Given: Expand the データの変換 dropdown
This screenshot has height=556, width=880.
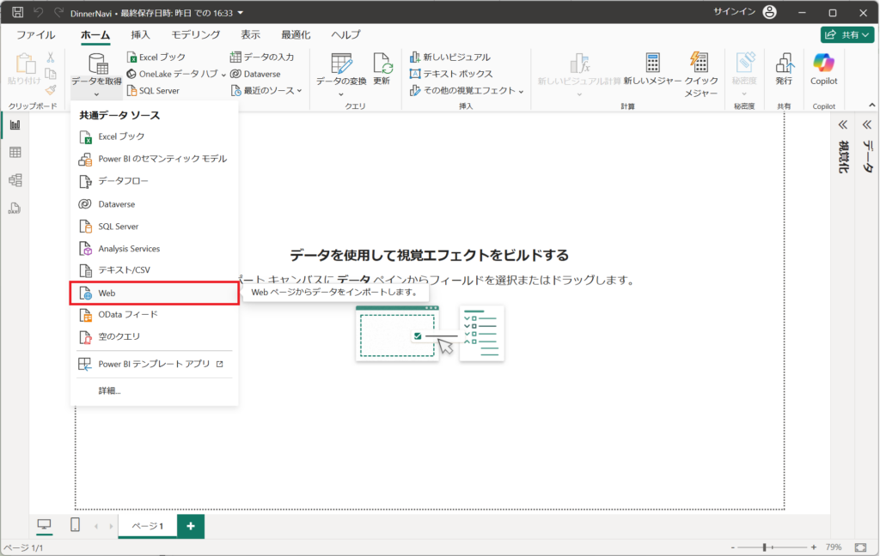Looking at the screenshot, I should (341, 94).
